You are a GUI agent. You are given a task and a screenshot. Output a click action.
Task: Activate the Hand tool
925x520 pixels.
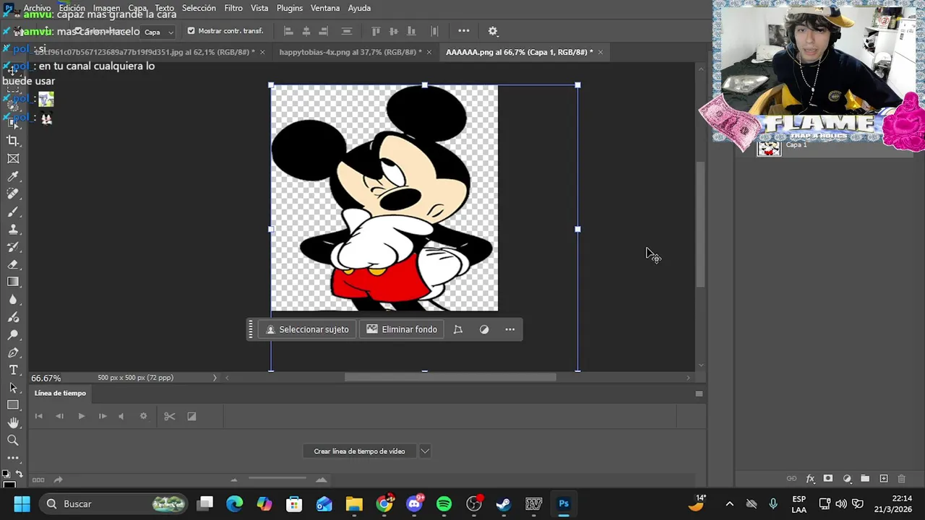tap(13, 422)
